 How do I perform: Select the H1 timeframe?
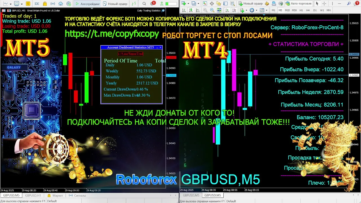[301, 10]
